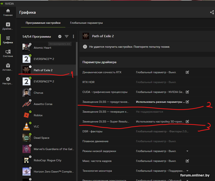This screenshot has height=181, width=215.
Task: Edit CUDA графические процессоры setting
Action: click(187, 92)
